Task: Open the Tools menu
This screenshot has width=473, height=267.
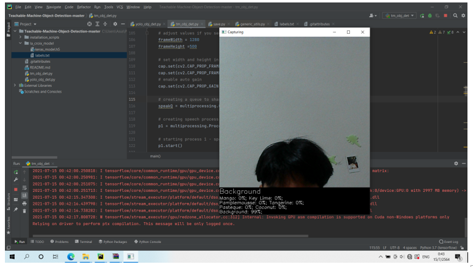Action: (109, 7)
